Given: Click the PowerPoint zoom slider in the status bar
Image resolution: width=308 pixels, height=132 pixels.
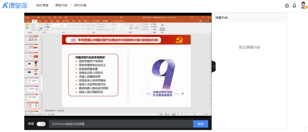Looking at the screenshot, I should (194, 114).
